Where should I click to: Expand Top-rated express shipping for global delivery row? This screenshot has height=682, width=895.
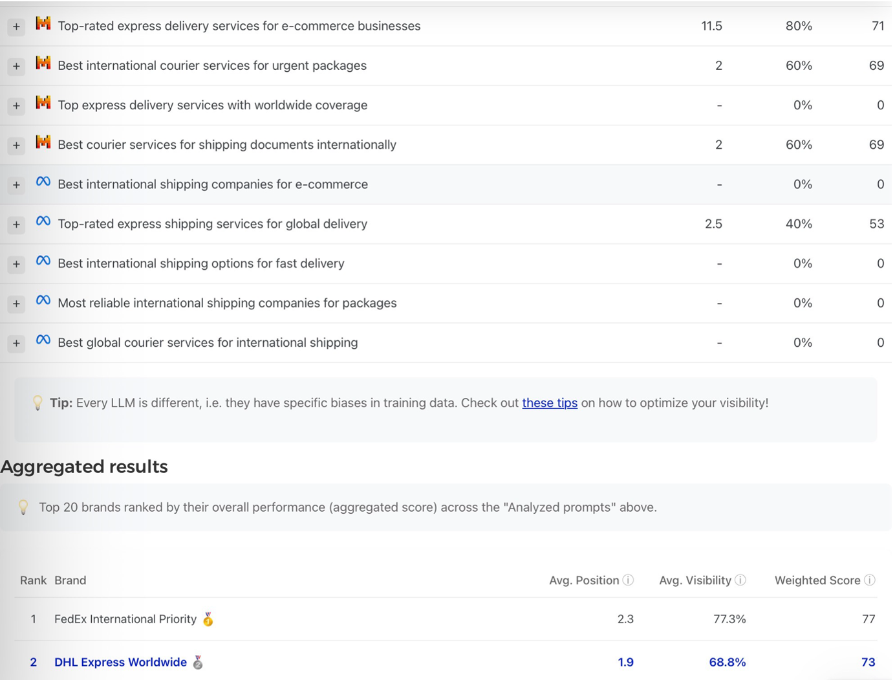pos(16,225)
